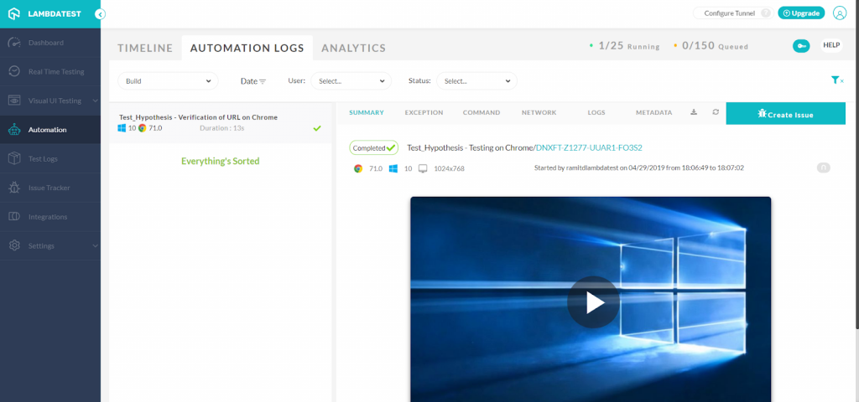The image size is (859, 402).
Task: Clear filters using the funnel icon
Action: pos(836,80)
